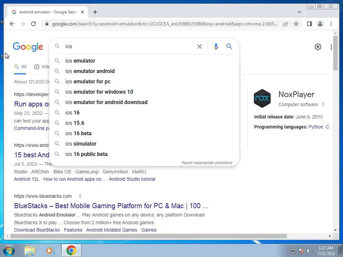Start voice search with the microphone
This screenshot has width=343, height=257.
point(216,46)
